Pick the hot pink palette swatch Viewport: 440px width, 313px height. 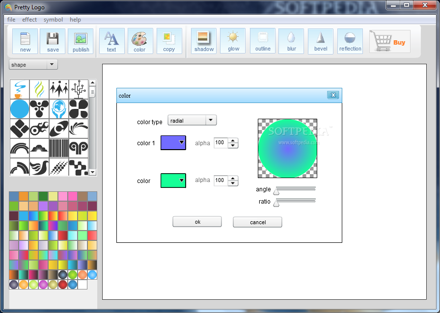click(x=73, y=196)
